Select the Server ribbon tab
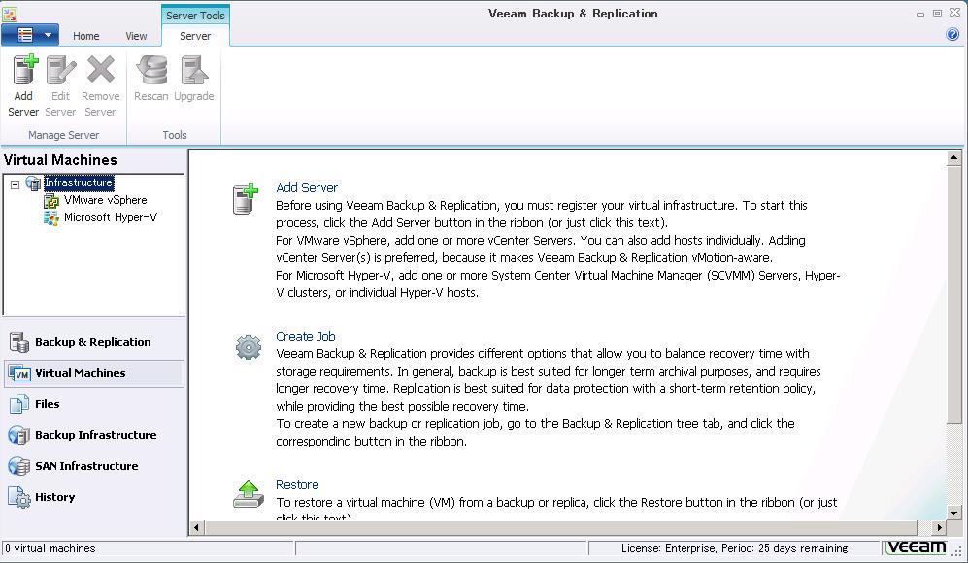 click(195, 36)
